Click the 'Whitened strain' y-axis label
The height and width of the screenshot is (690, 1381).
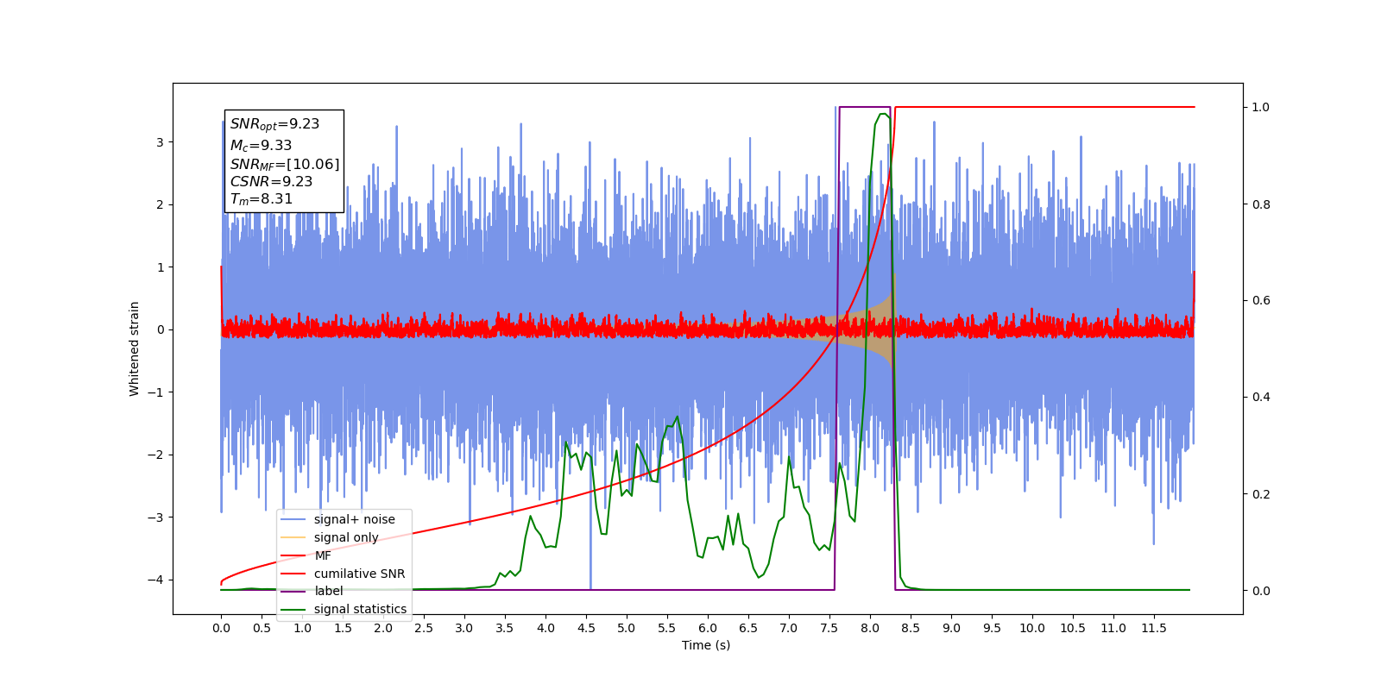click(x=134, y=348)
